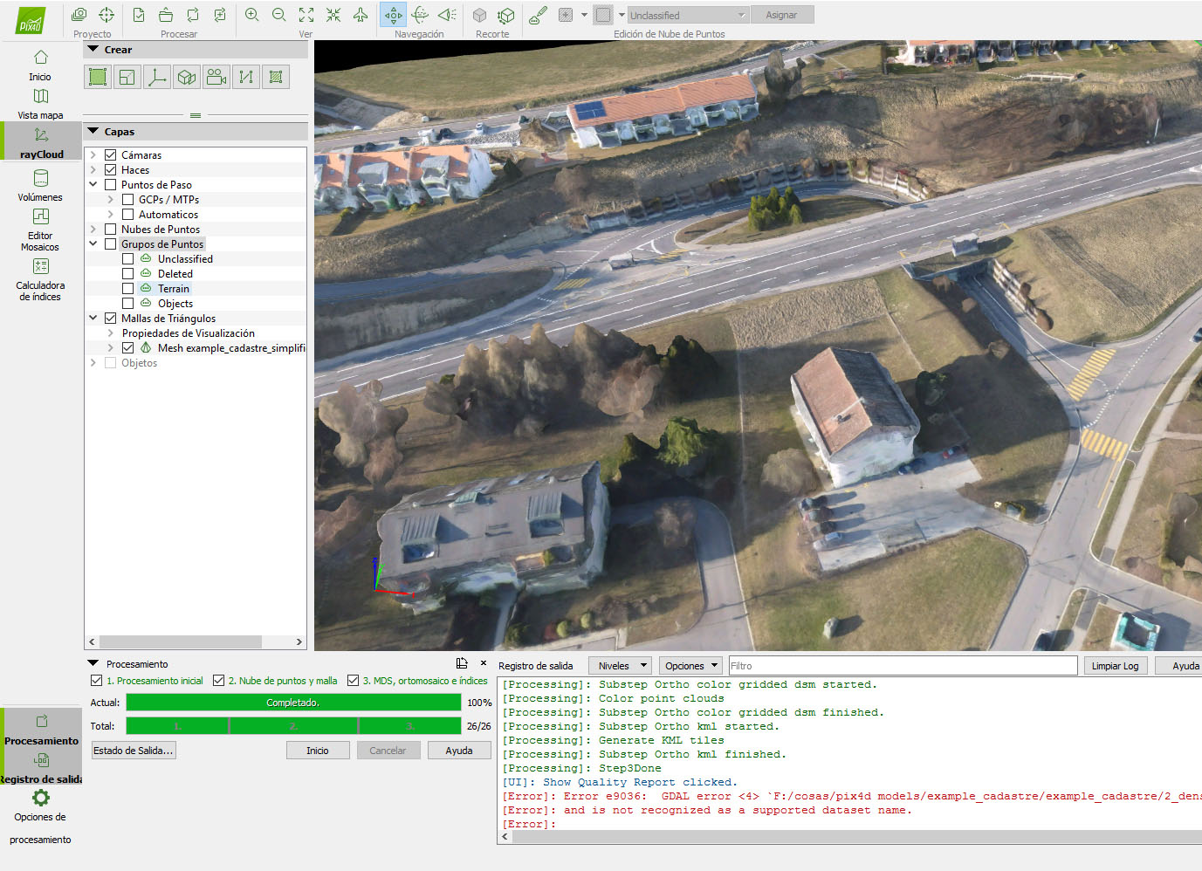Screen dimensions: 1202x871
Task: Click the video camera icon in Crear panel
Action: point(216,77)
